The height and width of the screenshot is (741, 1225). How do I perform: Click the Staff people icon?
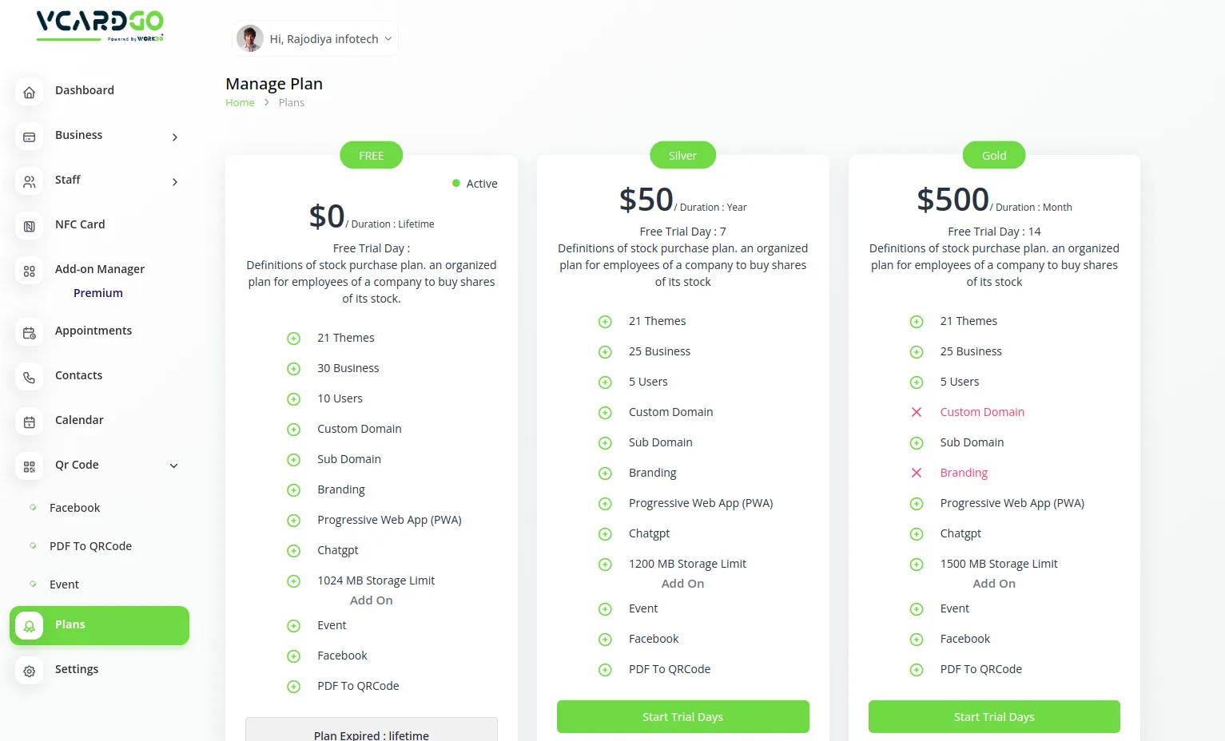click(x=30, y=182)
